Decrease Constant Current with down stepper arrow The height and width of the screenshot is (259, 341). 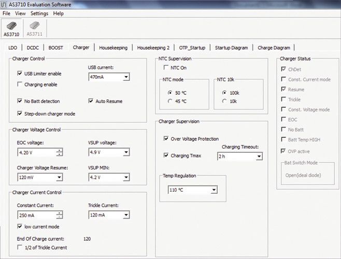[x=59, y=217]
